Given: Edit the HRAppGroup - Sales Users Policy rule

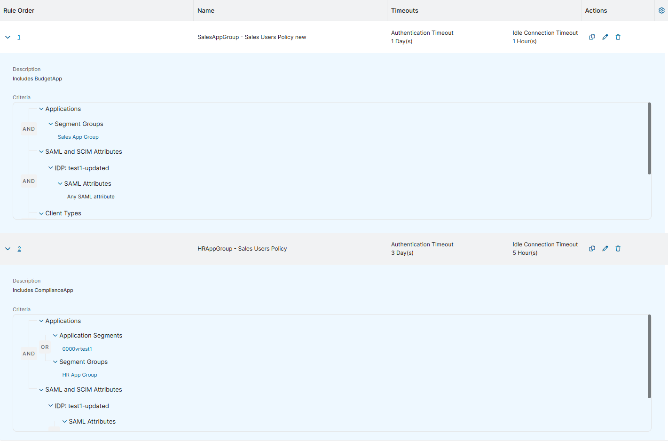Looking at the screenshot, I should (605, 249).
